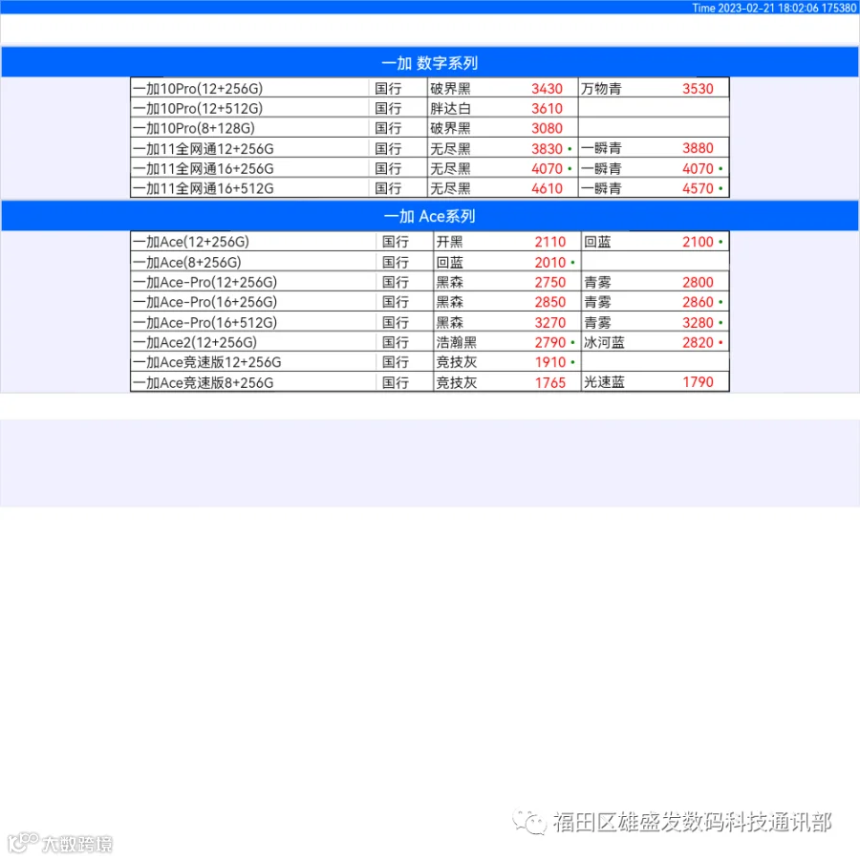Click price 2010 in 一加Ace(8+256G) row
This screenshot has width=860, height=860.
point(550,262)
